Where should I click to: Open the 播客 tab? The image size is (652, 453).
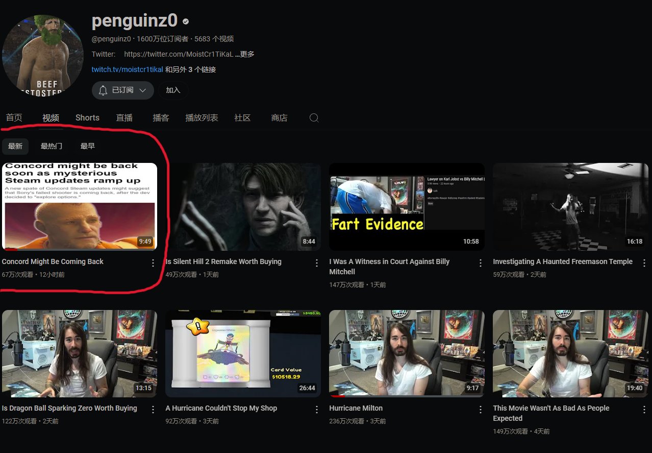click(161, 118)
